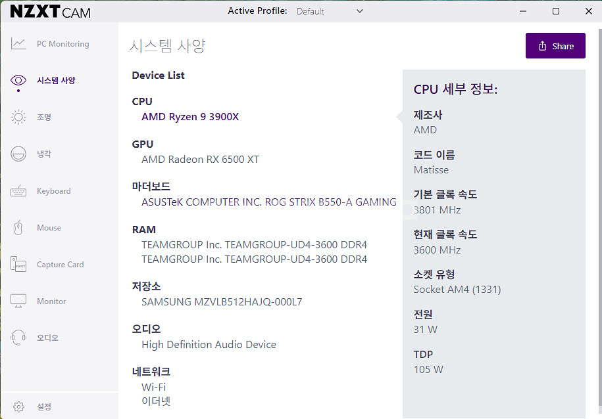This screenshot has width=602, height=419.
Task: Open the Monitor section
Action: tap(51, 301)
